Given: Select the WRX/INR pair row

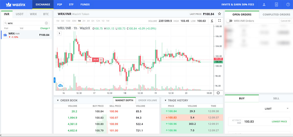Looking at the screenshot, I should pyautogui.click(x=26, y=35).
